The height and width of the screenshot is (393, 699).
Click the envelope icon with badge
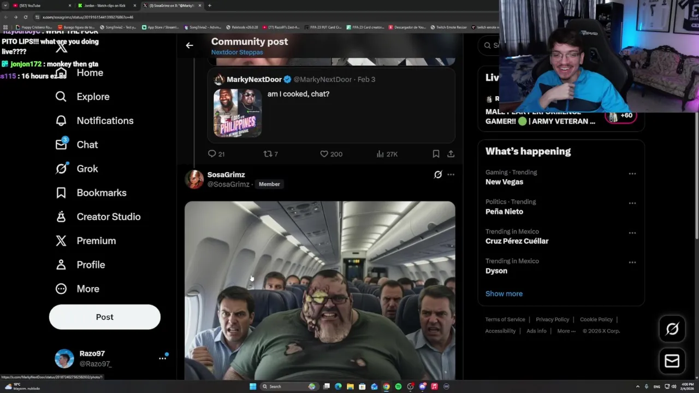click(x=61, y=144)
